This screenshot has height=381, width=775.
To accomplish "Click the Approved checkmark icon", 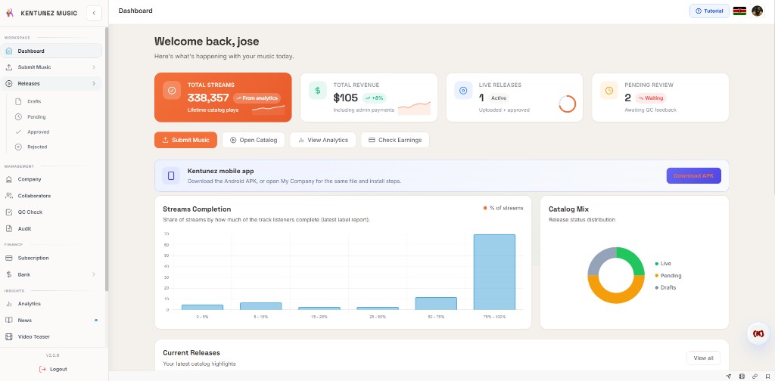I will pyautogui.click(x=18, y=132).
